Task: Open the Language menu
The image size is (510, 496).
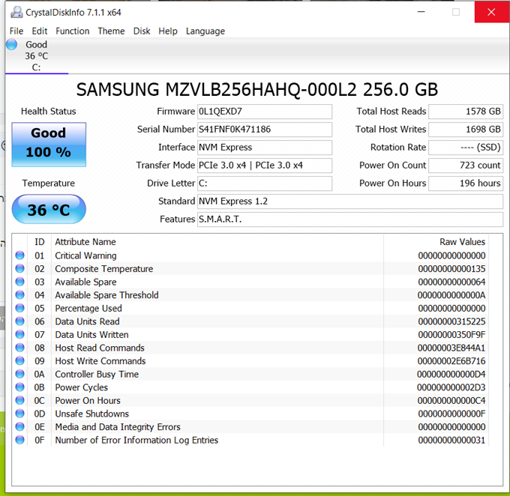Action: pyautogui.click(x=205, y=31)
